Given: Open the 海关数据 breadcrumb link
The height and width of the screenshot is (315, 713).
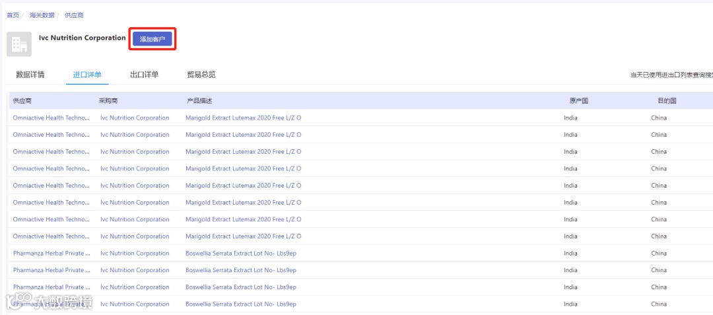Looking at the screenshot, I should point(42,15).
